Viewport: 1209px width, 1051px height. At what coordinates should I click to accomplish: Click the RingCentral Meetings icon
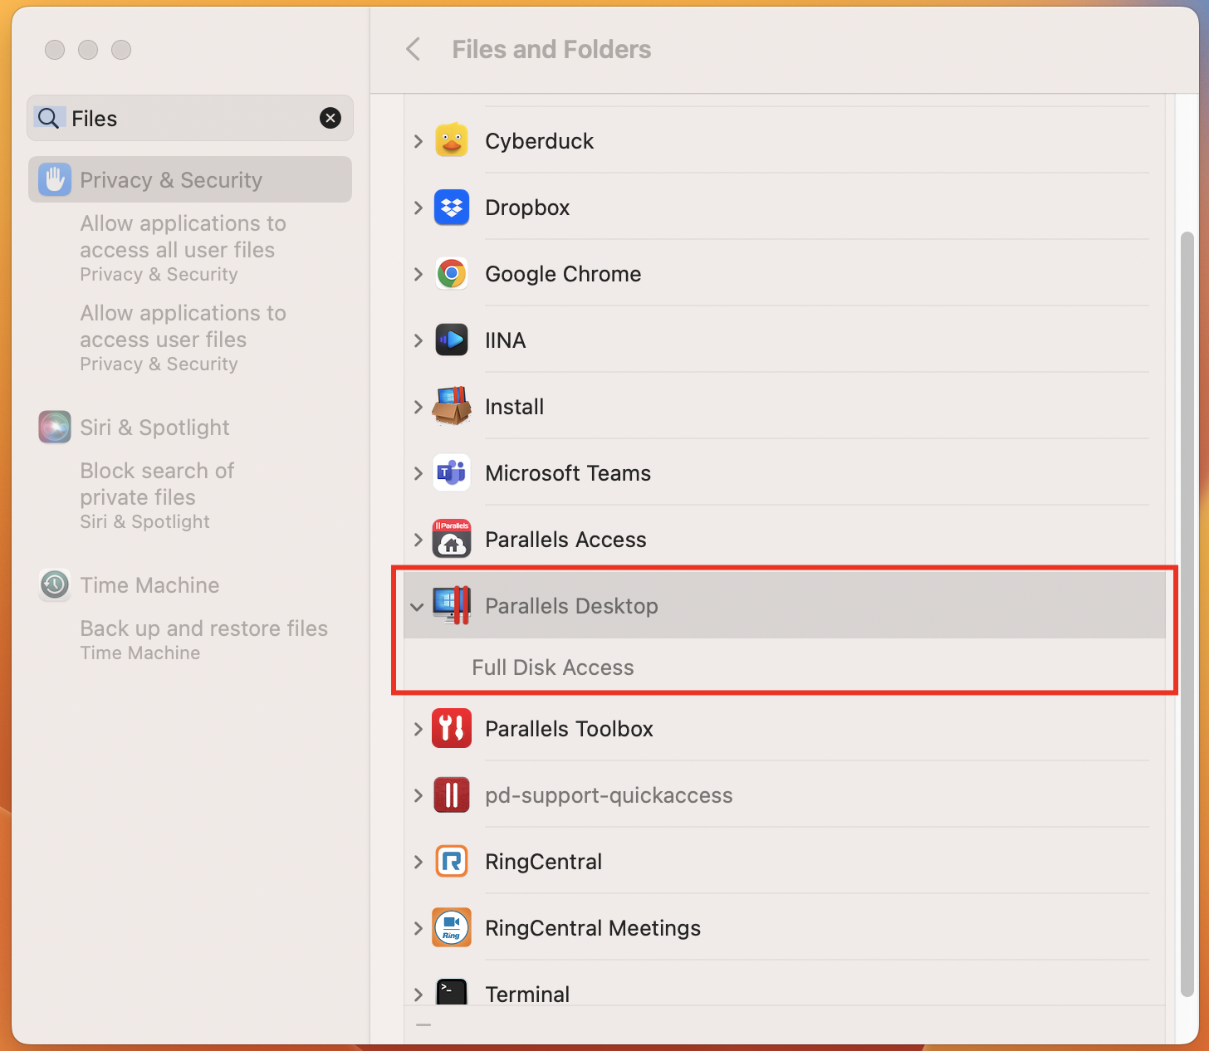tap(452, 927)
